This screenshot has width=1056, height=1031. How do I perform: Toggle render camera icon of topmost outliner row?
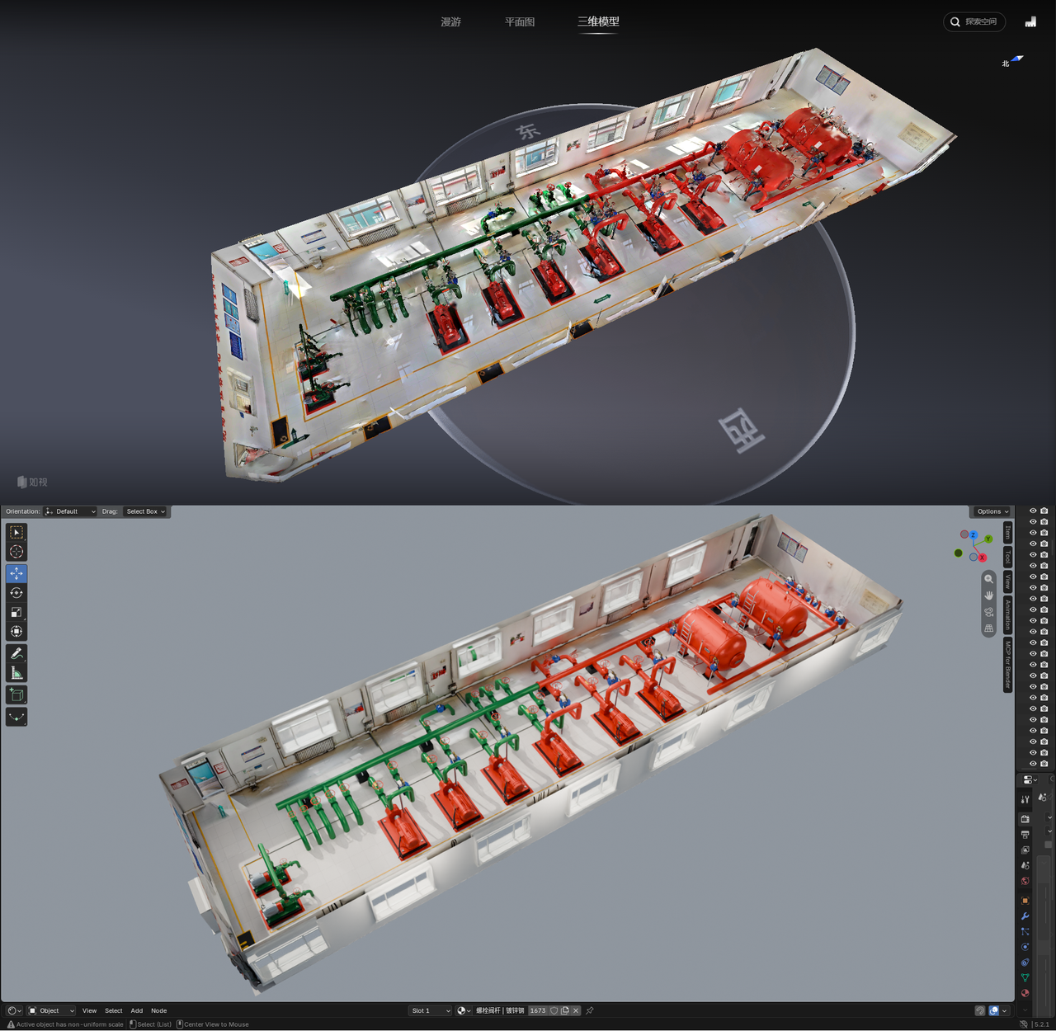(1044, 511)
